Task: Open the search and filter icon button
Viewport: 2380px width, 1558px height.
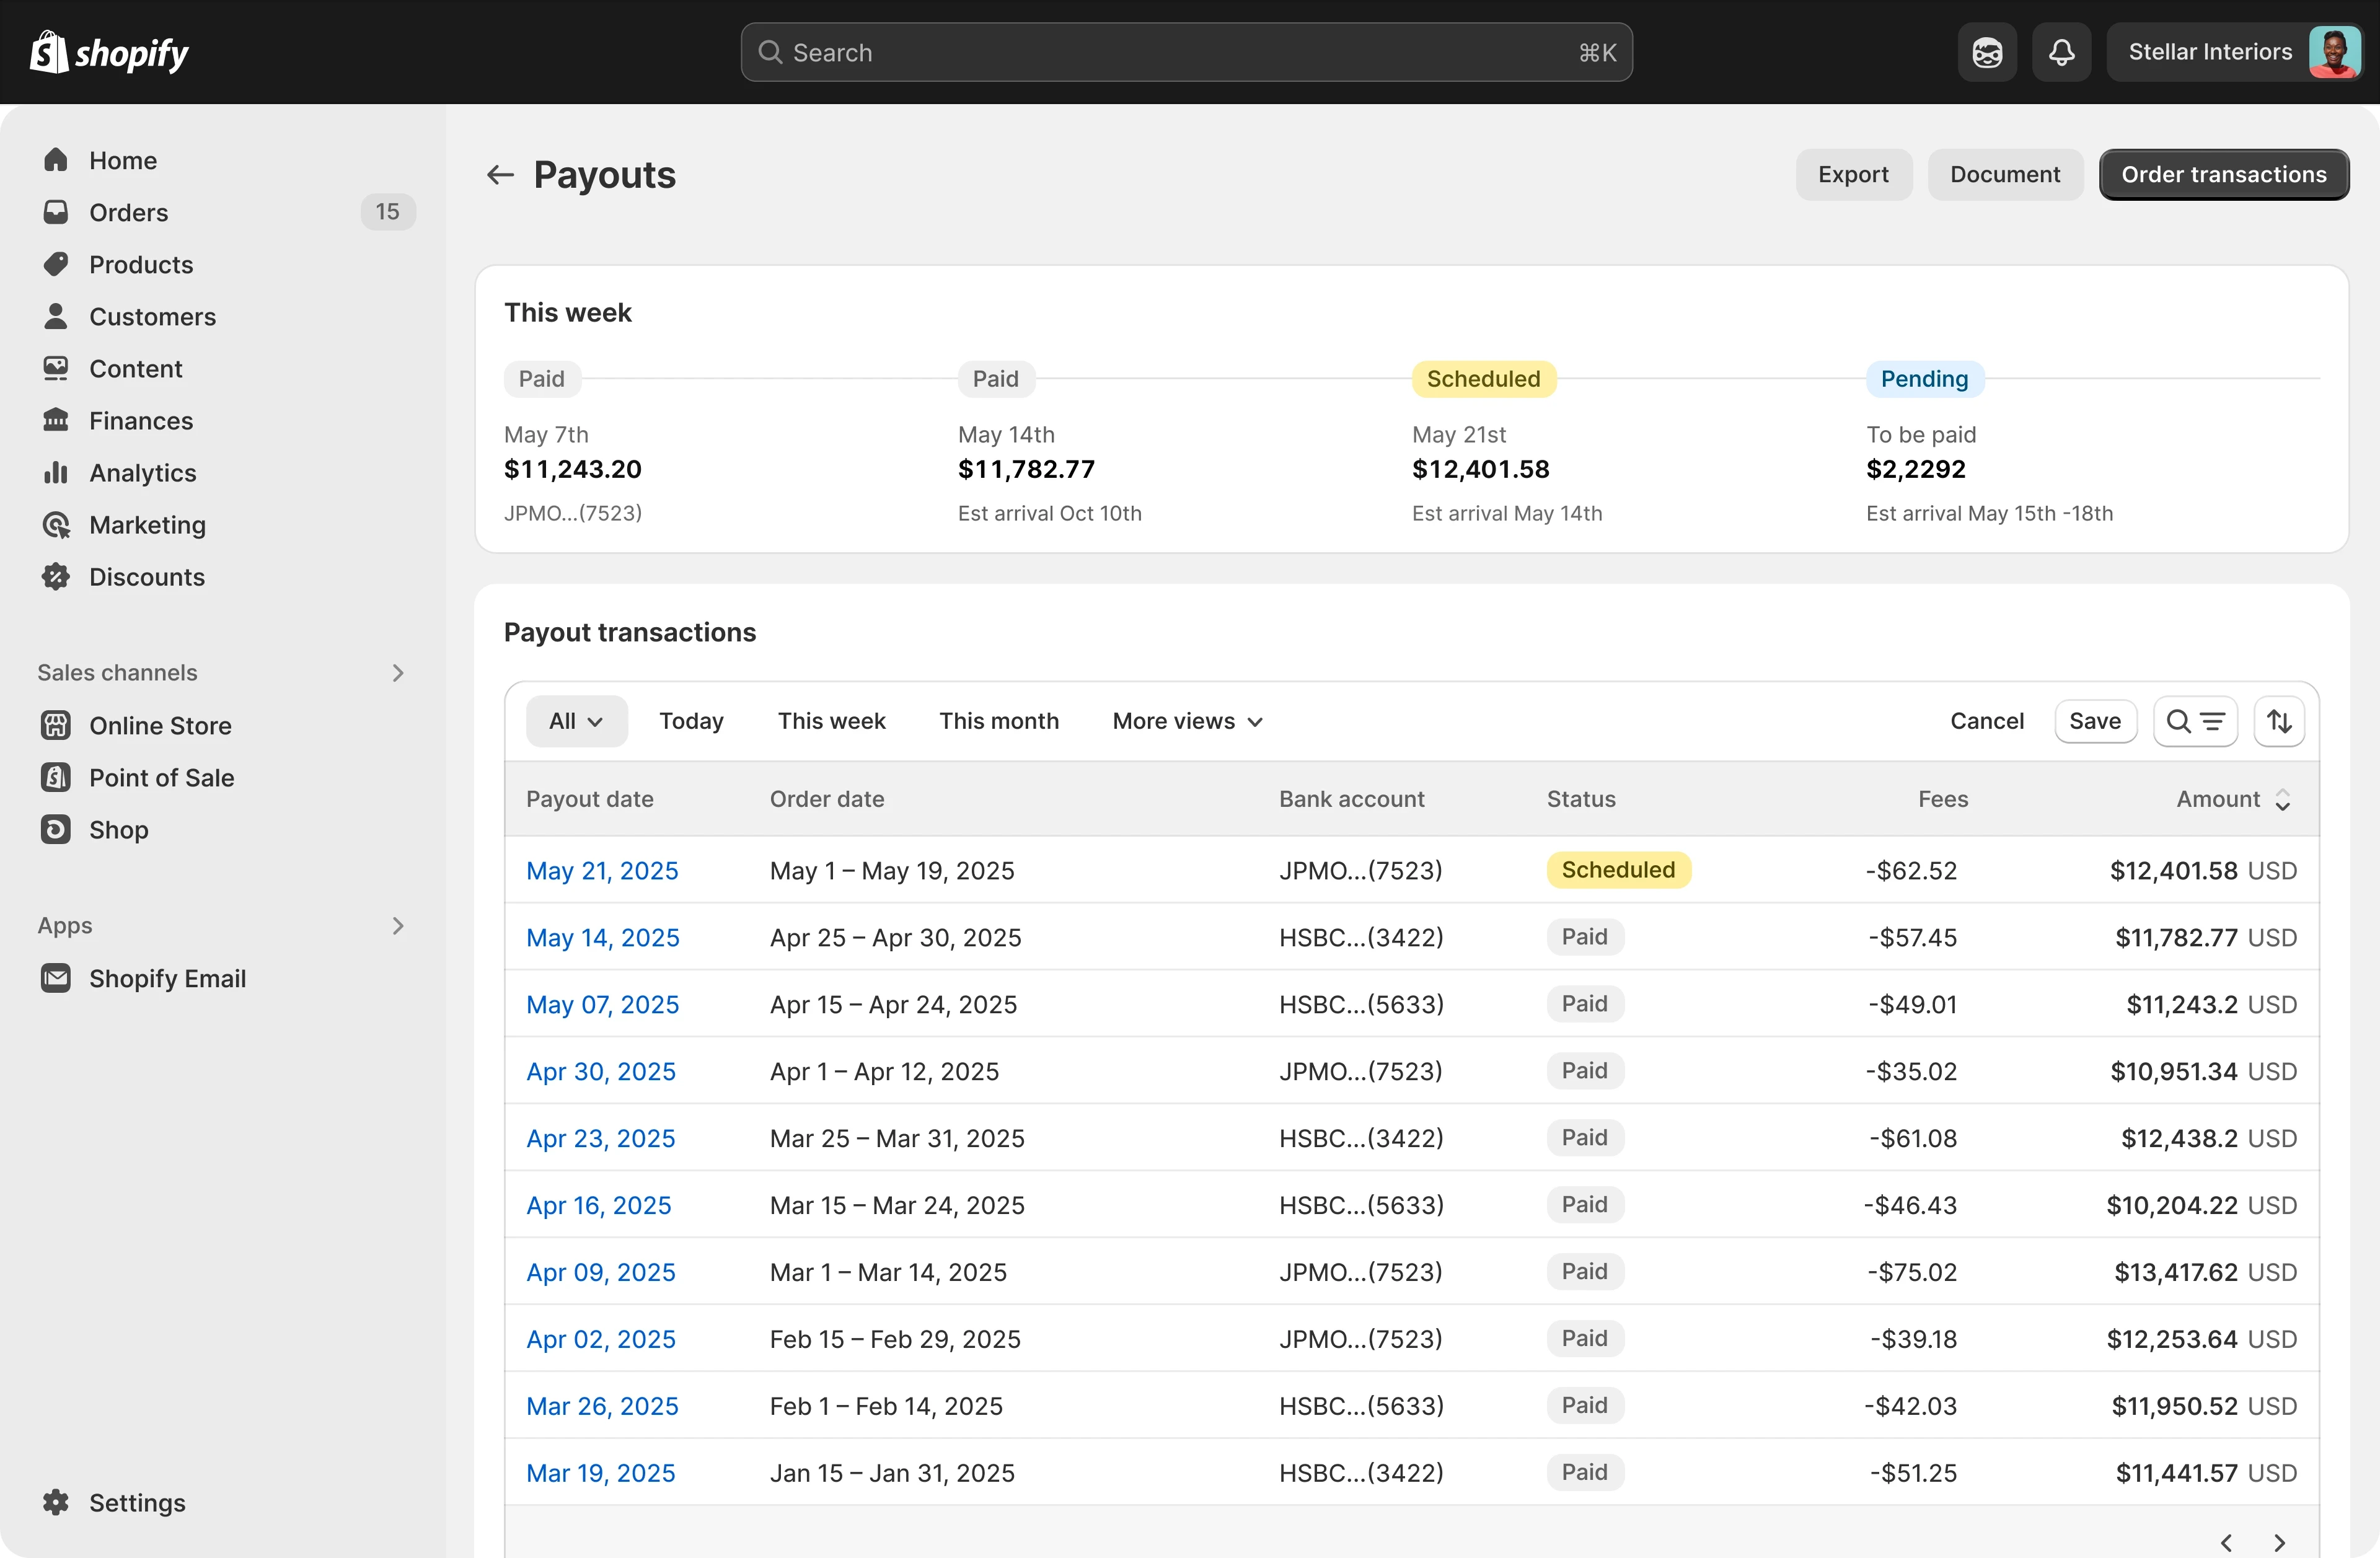Action: (2195, 721)
